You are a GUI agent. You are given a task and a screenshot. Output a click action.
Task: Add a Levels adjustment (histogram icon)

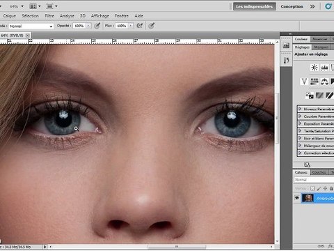[x=324, y=68]
